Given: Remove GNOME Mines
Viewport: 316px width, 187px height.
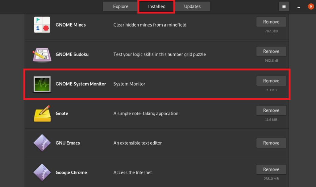Looking at the screenshot, I should 271,22.
